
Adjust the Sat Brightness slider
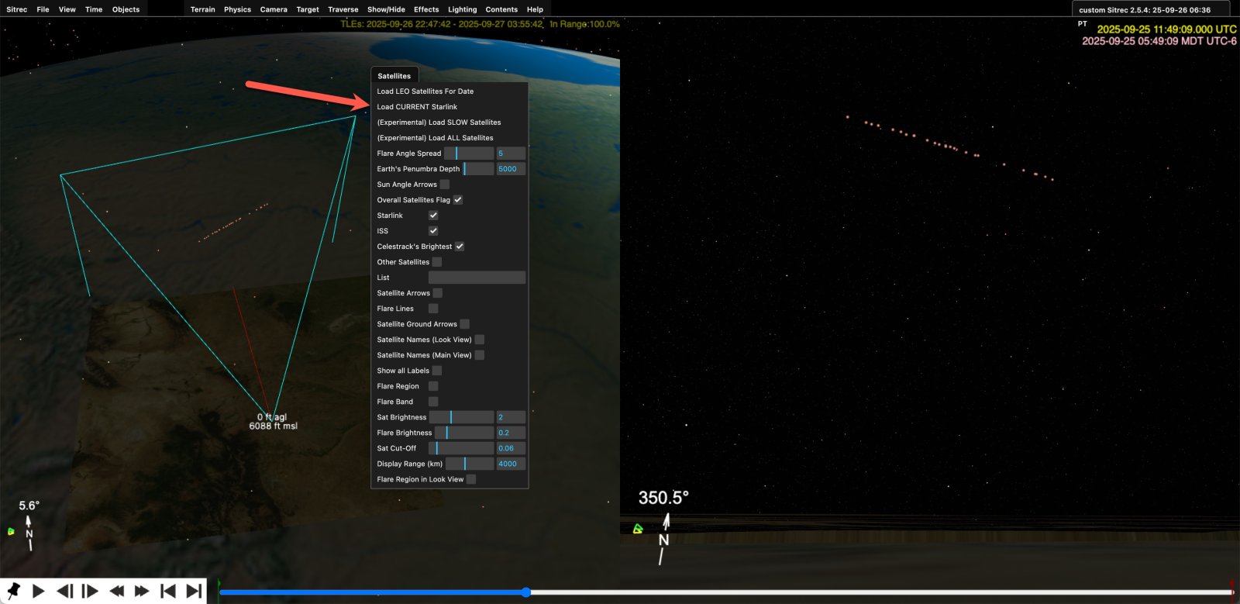461,417
